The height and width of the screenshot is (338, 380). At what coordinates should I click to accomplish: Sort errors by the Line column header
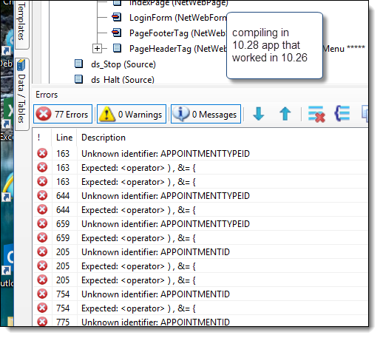(64, 138)
